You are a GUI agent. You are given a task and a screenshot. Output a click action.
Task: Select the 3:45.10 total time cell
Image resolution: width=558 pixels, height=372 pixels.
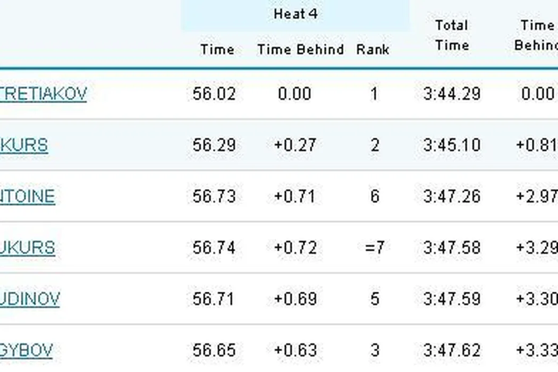coord(452,145)
